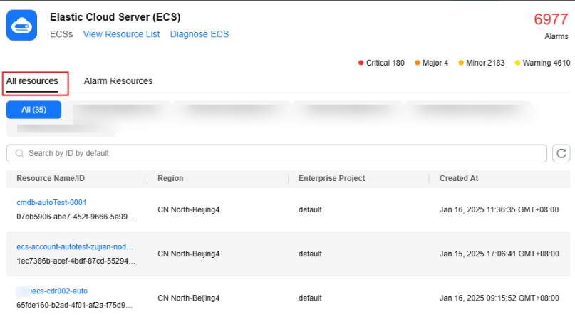Image resolution: width=575 pixels, height=317 pixels.
Task: Click the Minor alarm dot indicator
Action: coord(461,63)
